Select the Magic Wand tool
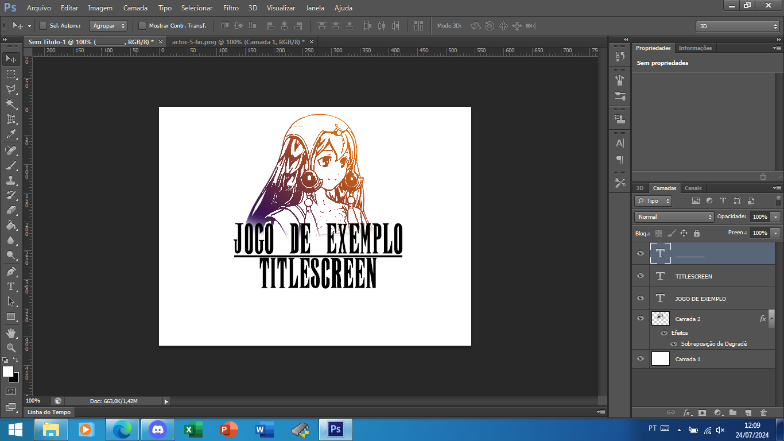 (x=11, y=104)
